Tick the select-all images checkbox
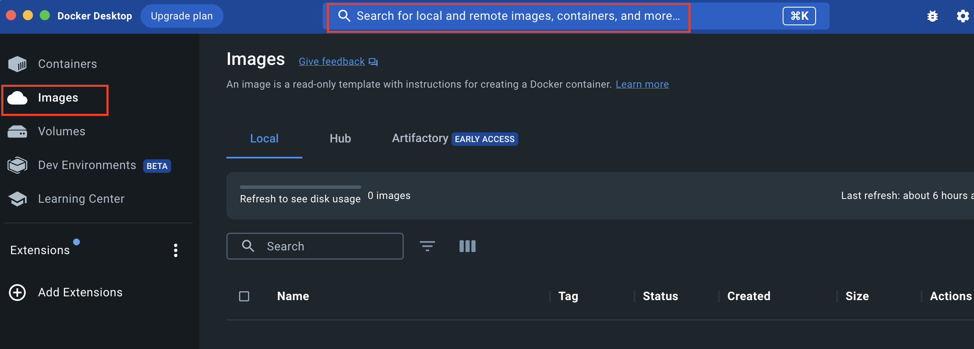Screen dimensions: 974x349 [244, 296]
